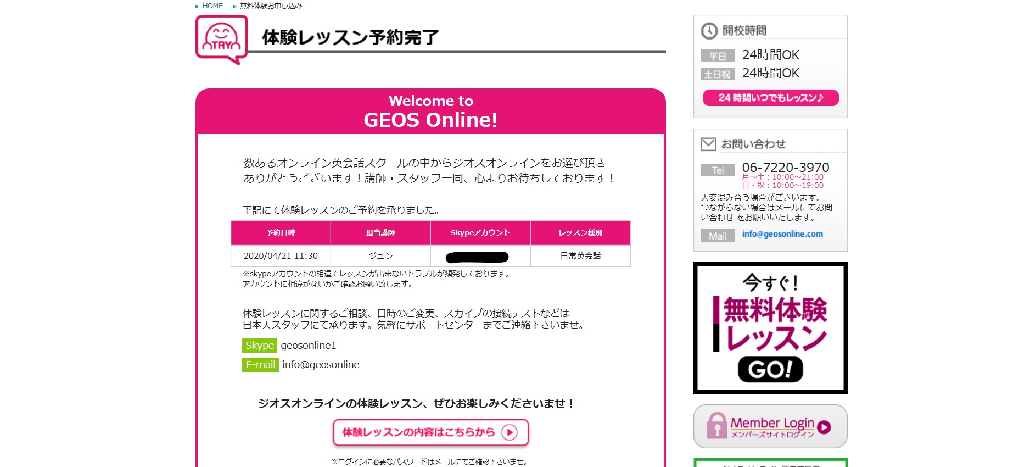Viewport: 1019px width, 467px height.
Task: Click the play arrow icon on Member Login
Action: (824, 427)
